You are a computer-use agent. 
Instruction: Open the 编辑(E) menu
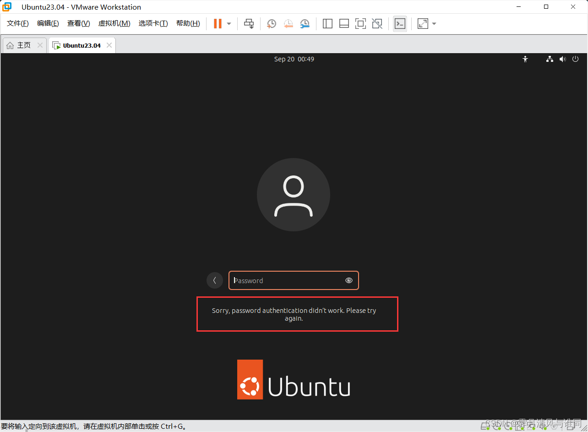pos(48,23)
